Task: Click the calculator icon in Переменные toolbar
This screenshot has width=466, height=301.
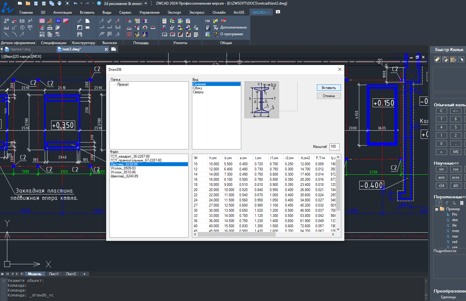Action: click(462, 203)
